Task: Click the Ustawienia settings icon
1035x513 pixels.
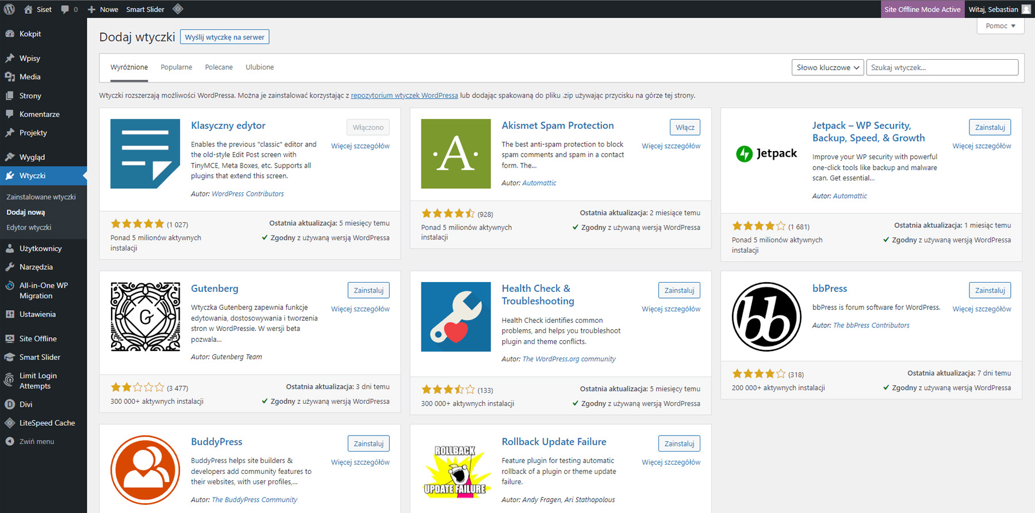Action: click(x=10, y=314)
